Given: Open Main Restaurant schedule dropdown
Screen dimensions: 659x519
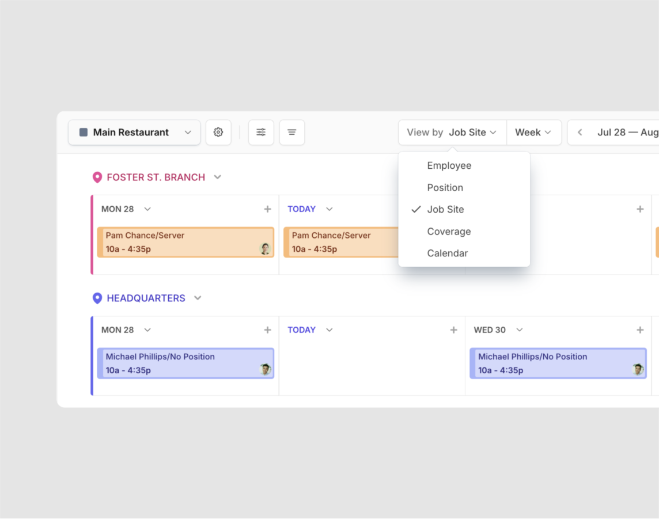Looking at the screenshot, I should (x=134, y=132).
